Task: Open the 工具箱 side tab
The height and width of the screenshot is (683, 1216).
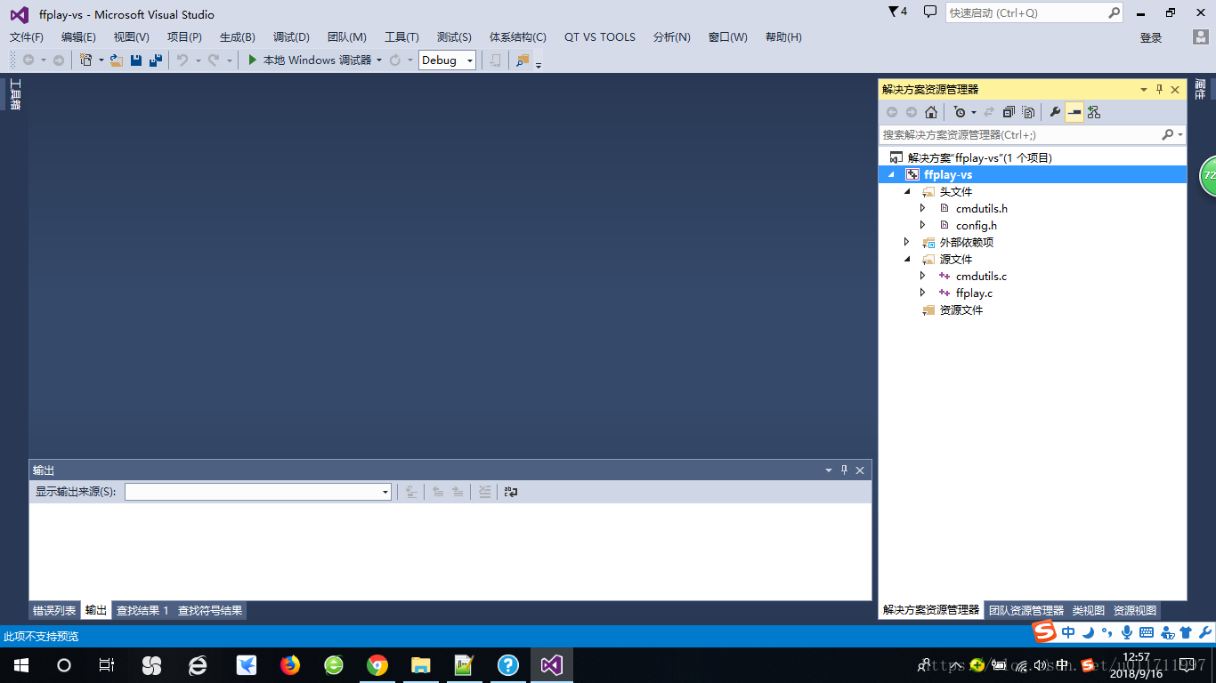Action: click(14, 94)
